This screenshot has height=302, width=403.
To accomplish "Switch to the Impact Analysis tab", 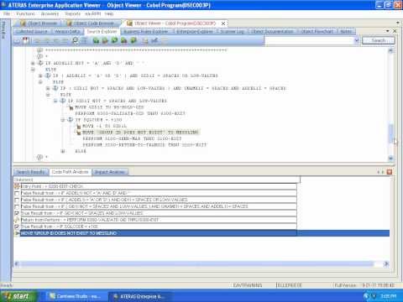I will click(x=110, y=172).
